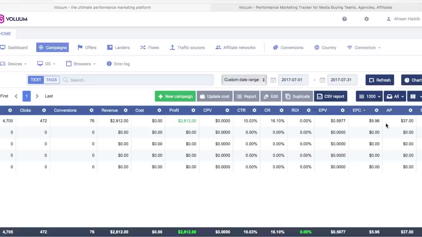Open the Error log
The image size is (422, 237).
click(x=118, y=64)
